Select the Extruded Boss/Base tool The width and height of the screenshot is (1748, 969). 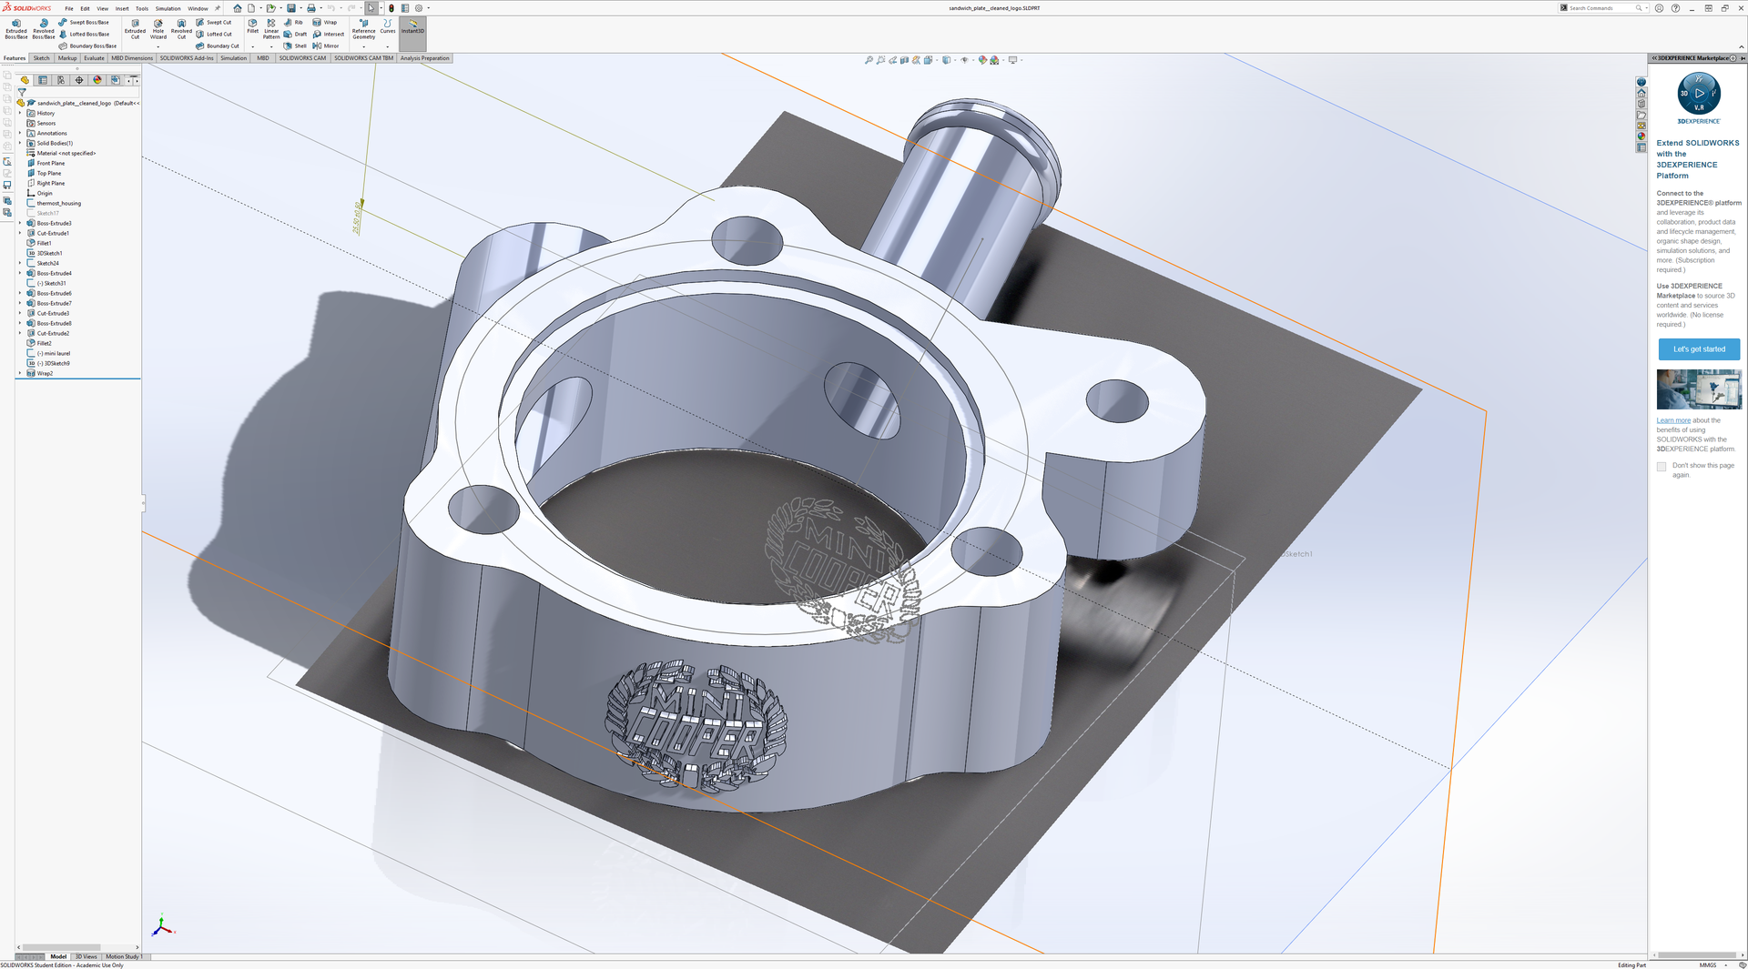click(16, 28)
